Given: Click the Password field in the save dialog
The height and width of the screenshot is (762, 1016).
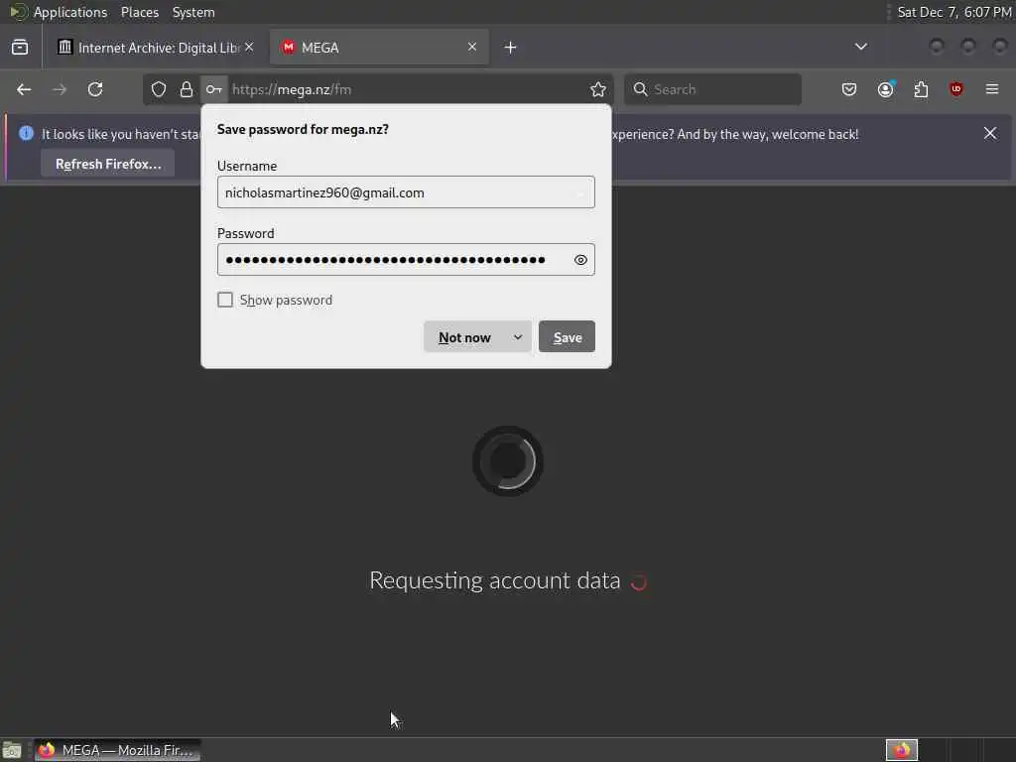Looking at the screenshot, I should coord(406,260).
